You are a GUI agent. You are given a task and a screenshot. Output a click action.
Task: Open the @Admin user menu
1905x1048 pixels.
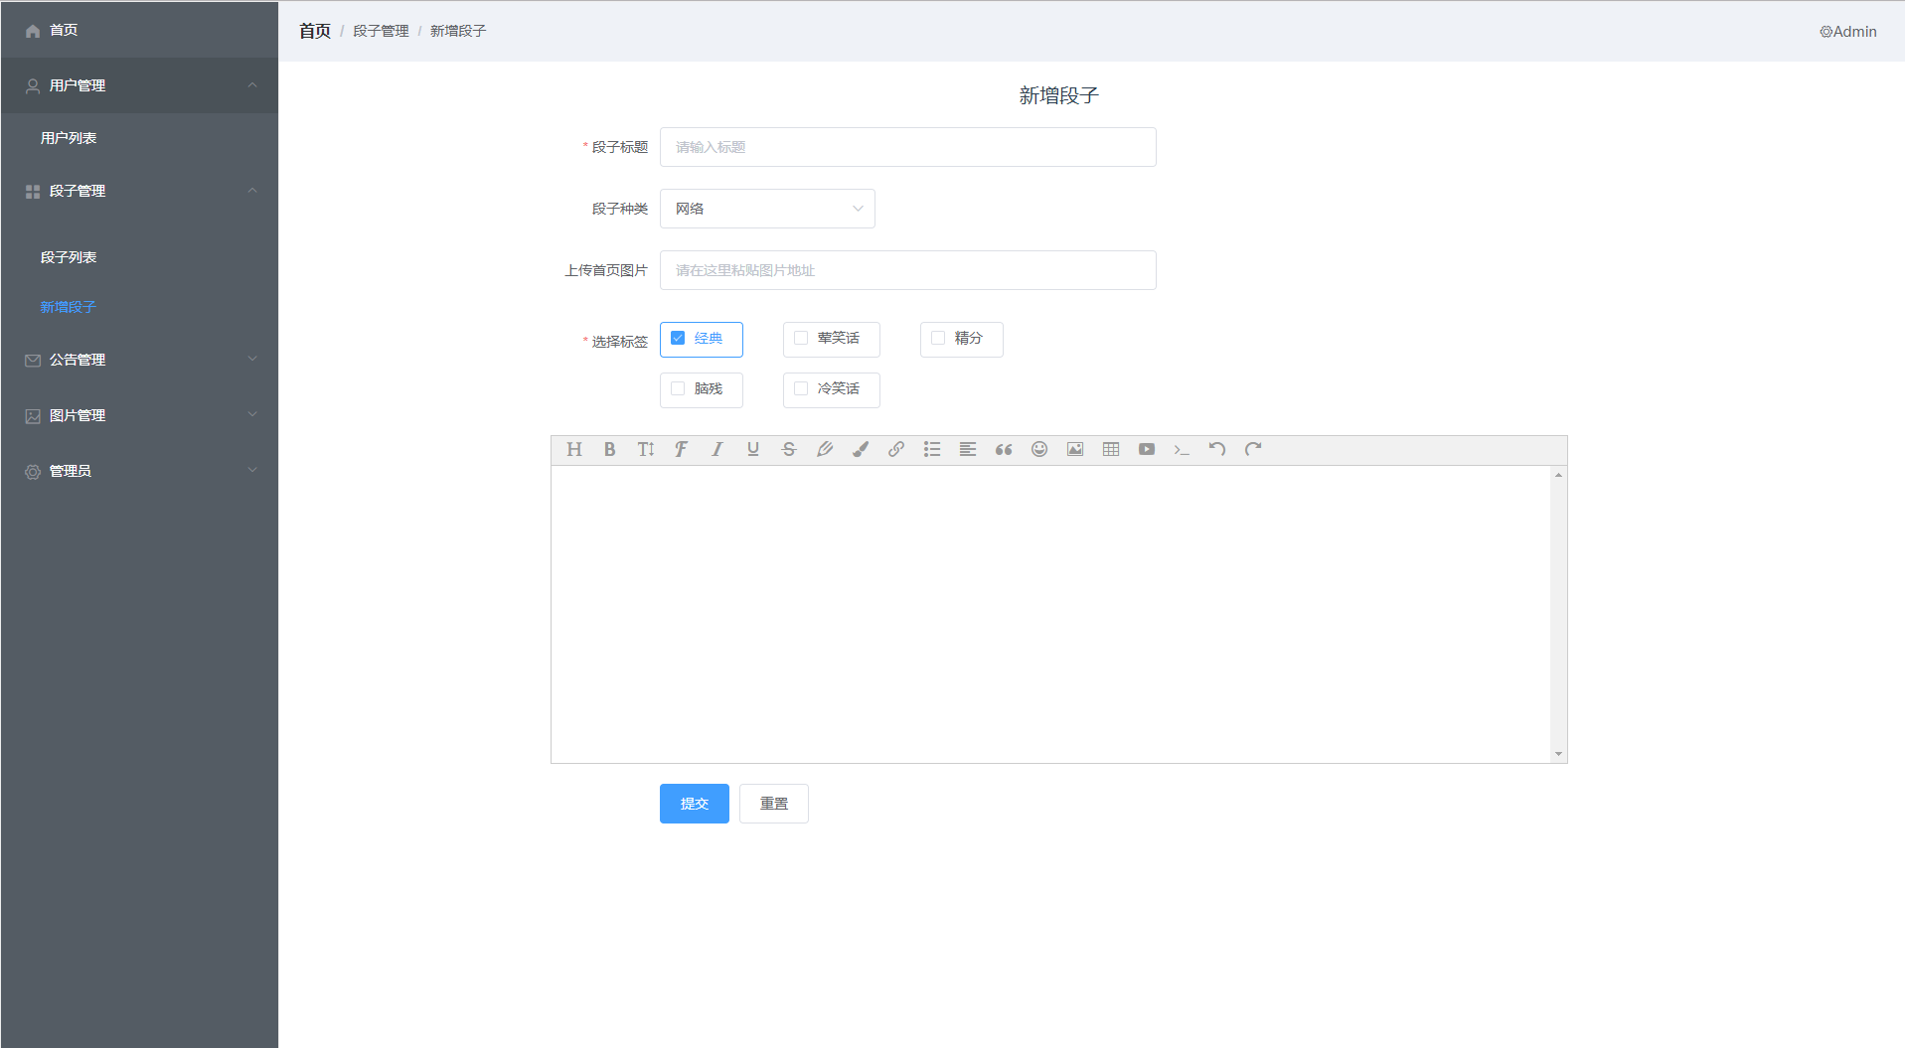pos(1847,31)
